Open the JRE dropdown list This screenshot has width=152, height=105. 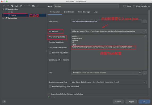[140, 73]
